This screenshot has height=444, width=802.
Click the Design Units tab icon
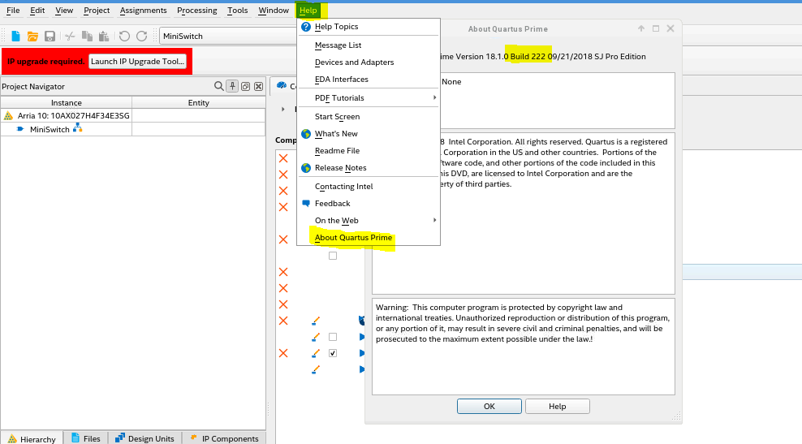coord(119,438)
